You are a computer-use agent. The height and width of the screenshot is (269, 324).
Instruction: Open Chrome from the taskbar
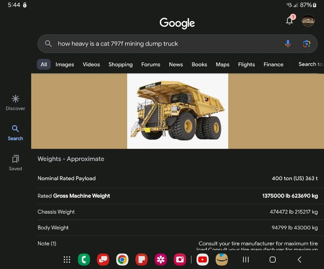(122, 259)
